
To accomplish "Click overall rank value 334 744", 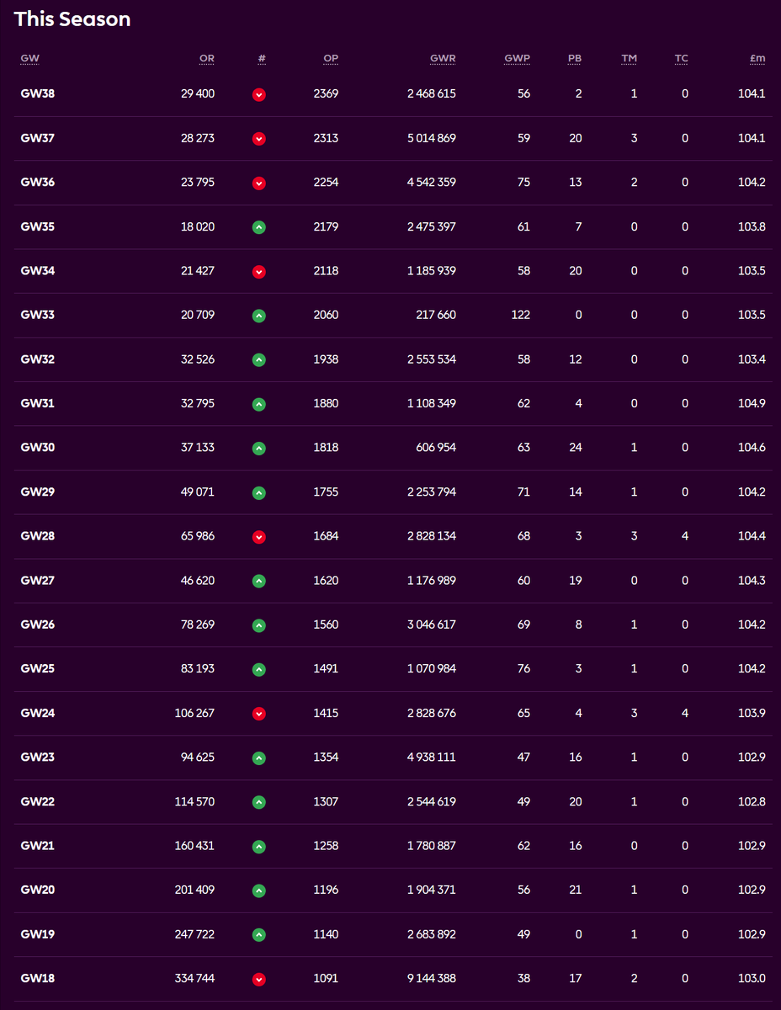I will coord(194,979).
